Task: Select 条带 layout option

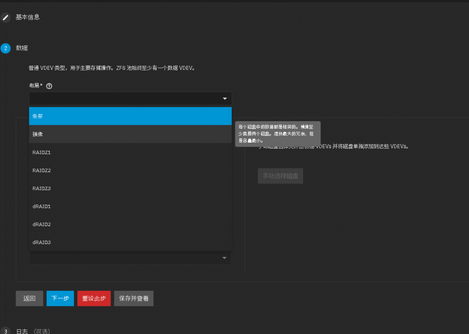Action: coord(130,117)
